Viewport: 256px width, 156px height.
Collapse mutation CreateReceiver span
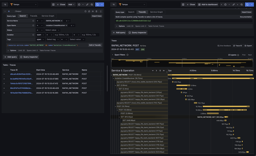point(114,78)
